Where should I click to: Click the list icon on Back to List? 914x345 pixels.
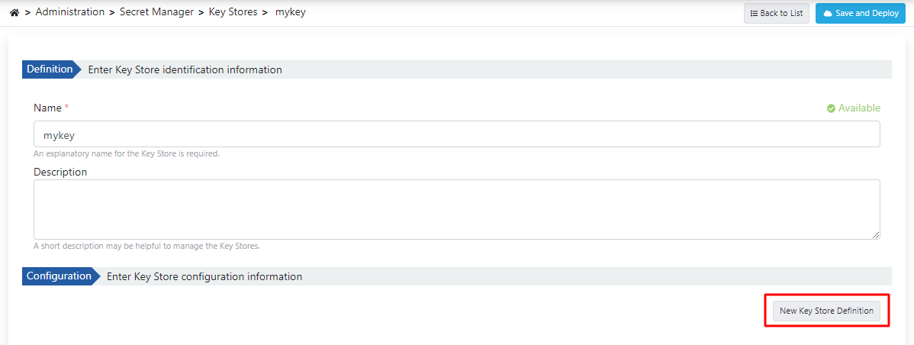(754, 14)
